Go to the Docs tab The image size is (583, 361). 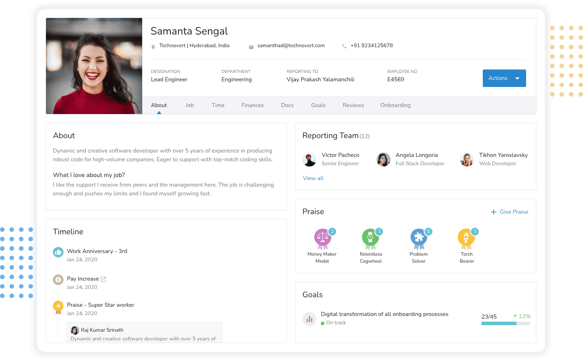coord(287,105)
